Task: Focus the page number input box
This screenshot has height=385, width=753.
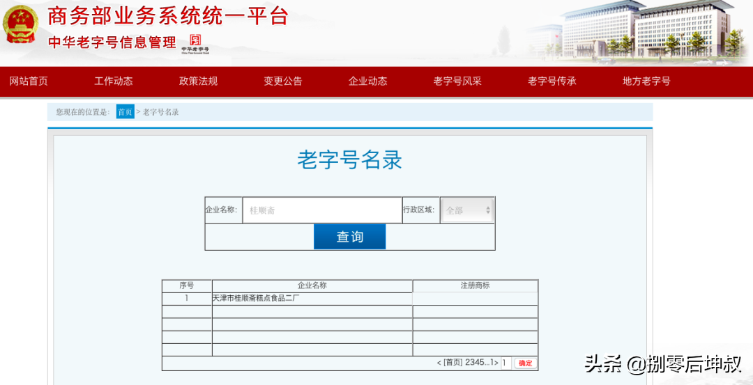Action: [x=506, y=363]
